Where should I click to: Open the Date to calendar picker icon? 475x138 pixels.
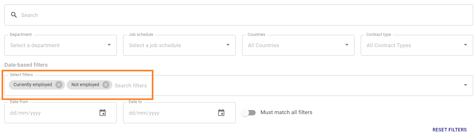point(221,113)
